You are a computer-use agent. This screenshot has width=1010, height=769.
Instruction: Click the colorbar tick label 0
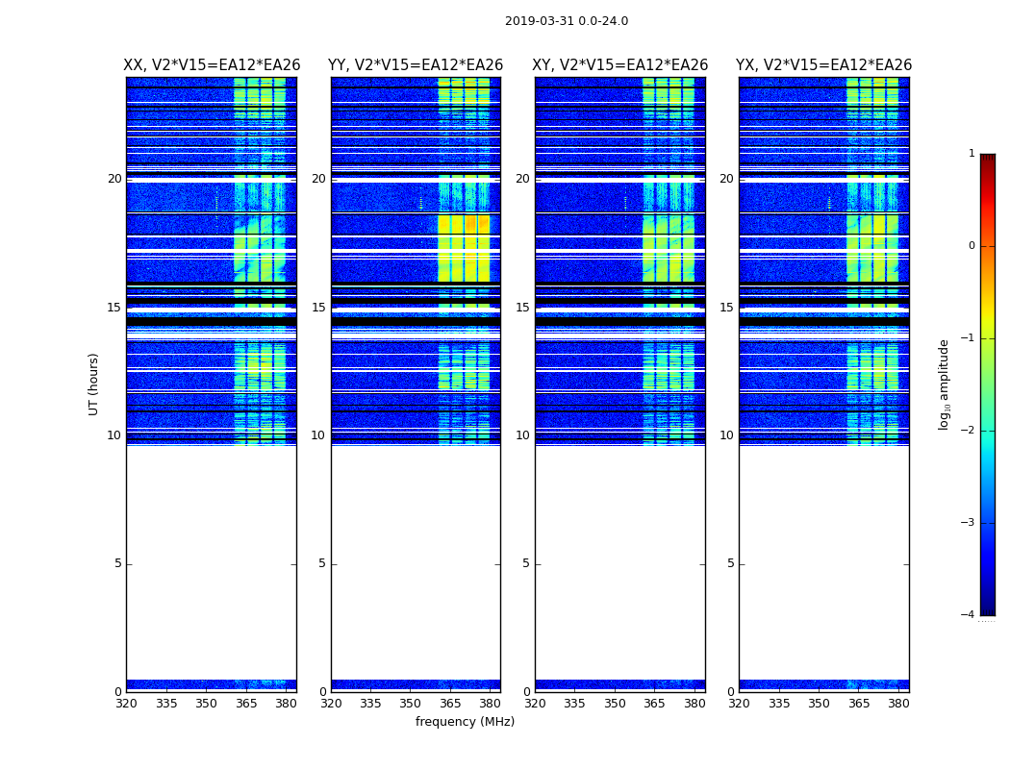972,246
